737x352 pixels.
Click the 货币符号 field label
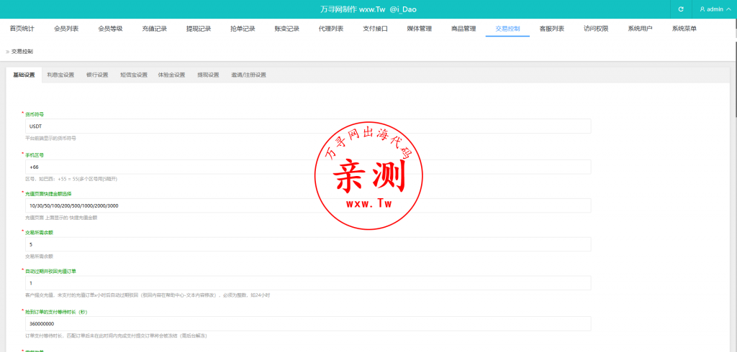(35, 114)
